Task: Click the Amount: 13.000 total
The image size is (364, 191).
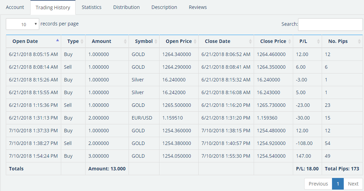Action: click(107, 169)
